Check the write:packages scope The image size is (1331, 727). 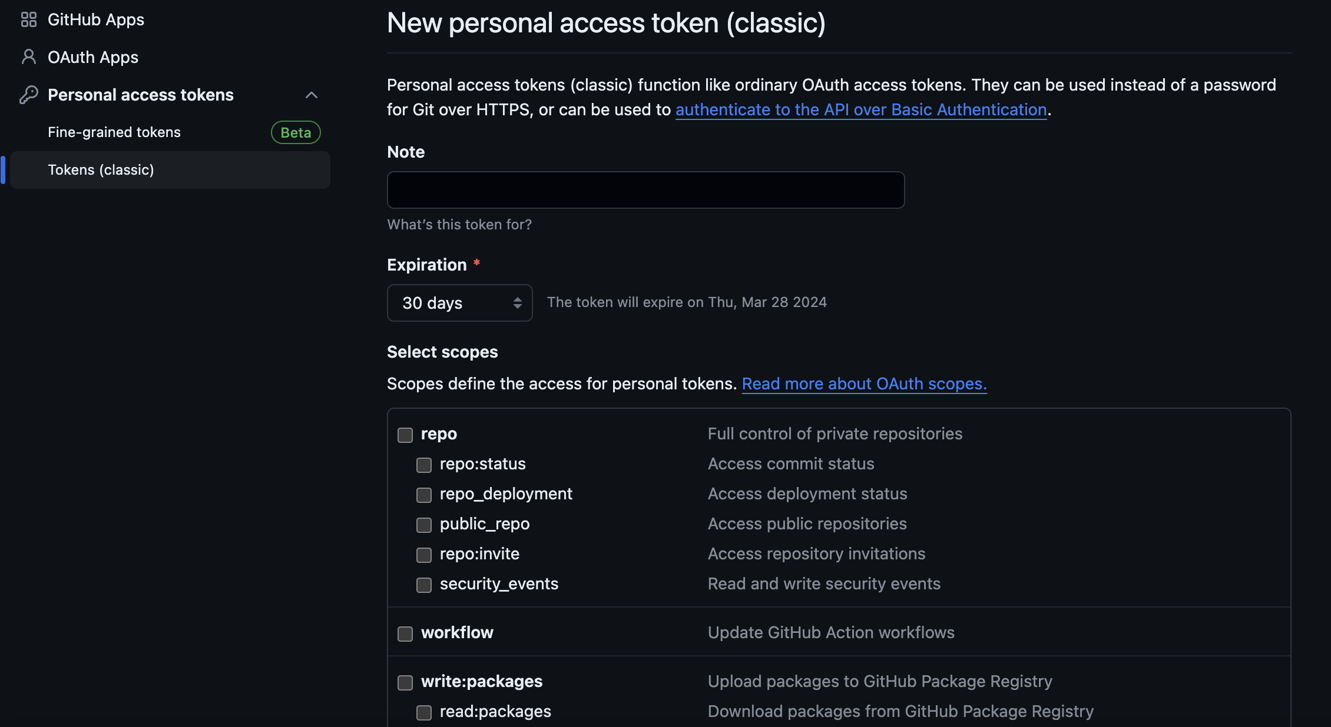[405, 683]
